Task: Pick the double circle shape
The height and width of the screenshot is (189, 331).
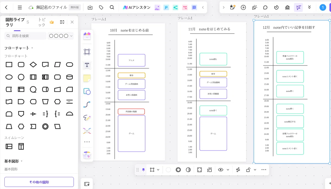Action: tap(45, 126)
